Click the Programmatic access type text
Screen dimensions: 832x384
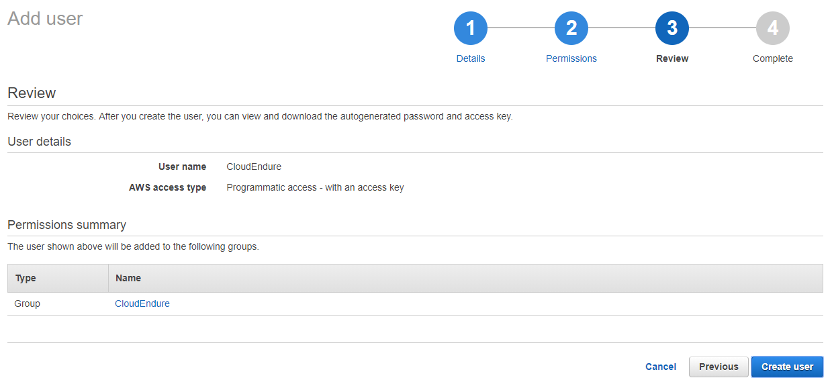coord(315,187)
